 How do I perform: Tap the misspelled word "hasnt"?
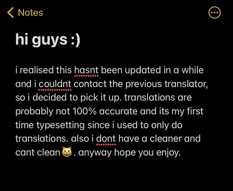pyautogui.click(x=86, y=70)
